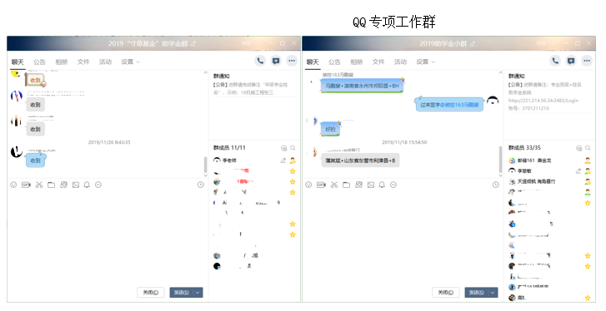Click the send image icon in the right chat
Image resolution: width=606 pixels, height=311 pixels.
point(371,185)
